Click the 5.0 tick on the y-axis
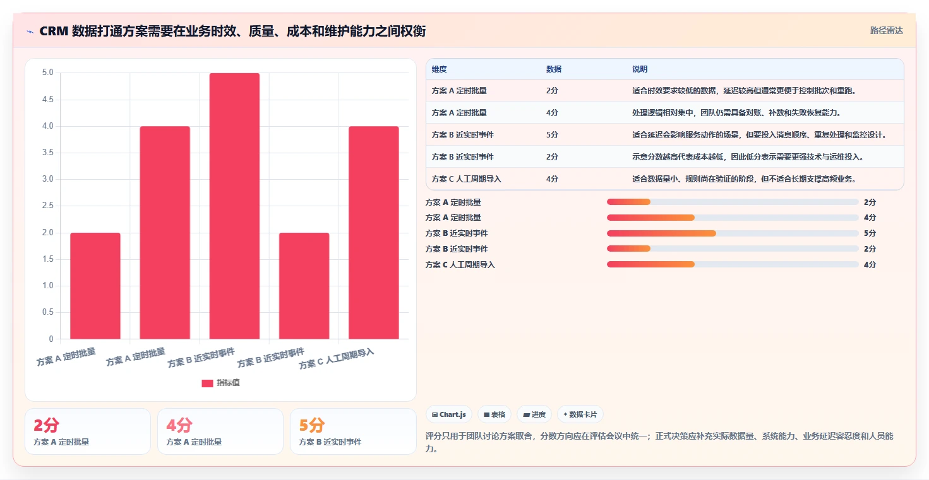 (47, 73)
